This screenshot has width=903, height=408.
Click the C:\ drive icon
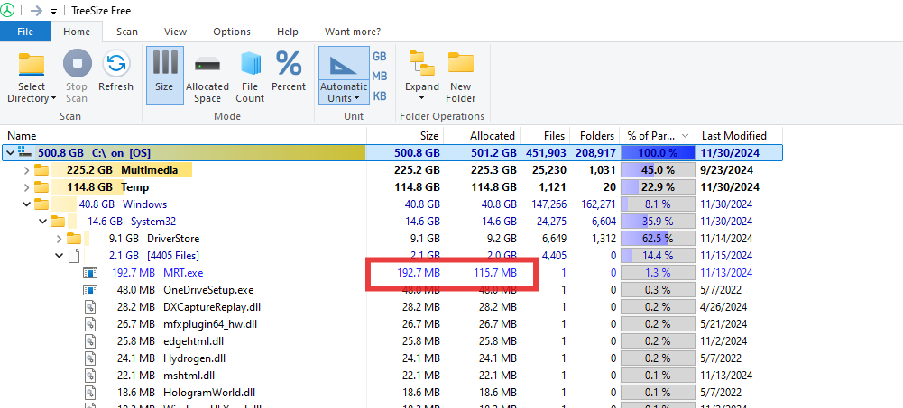pos(24,153)
